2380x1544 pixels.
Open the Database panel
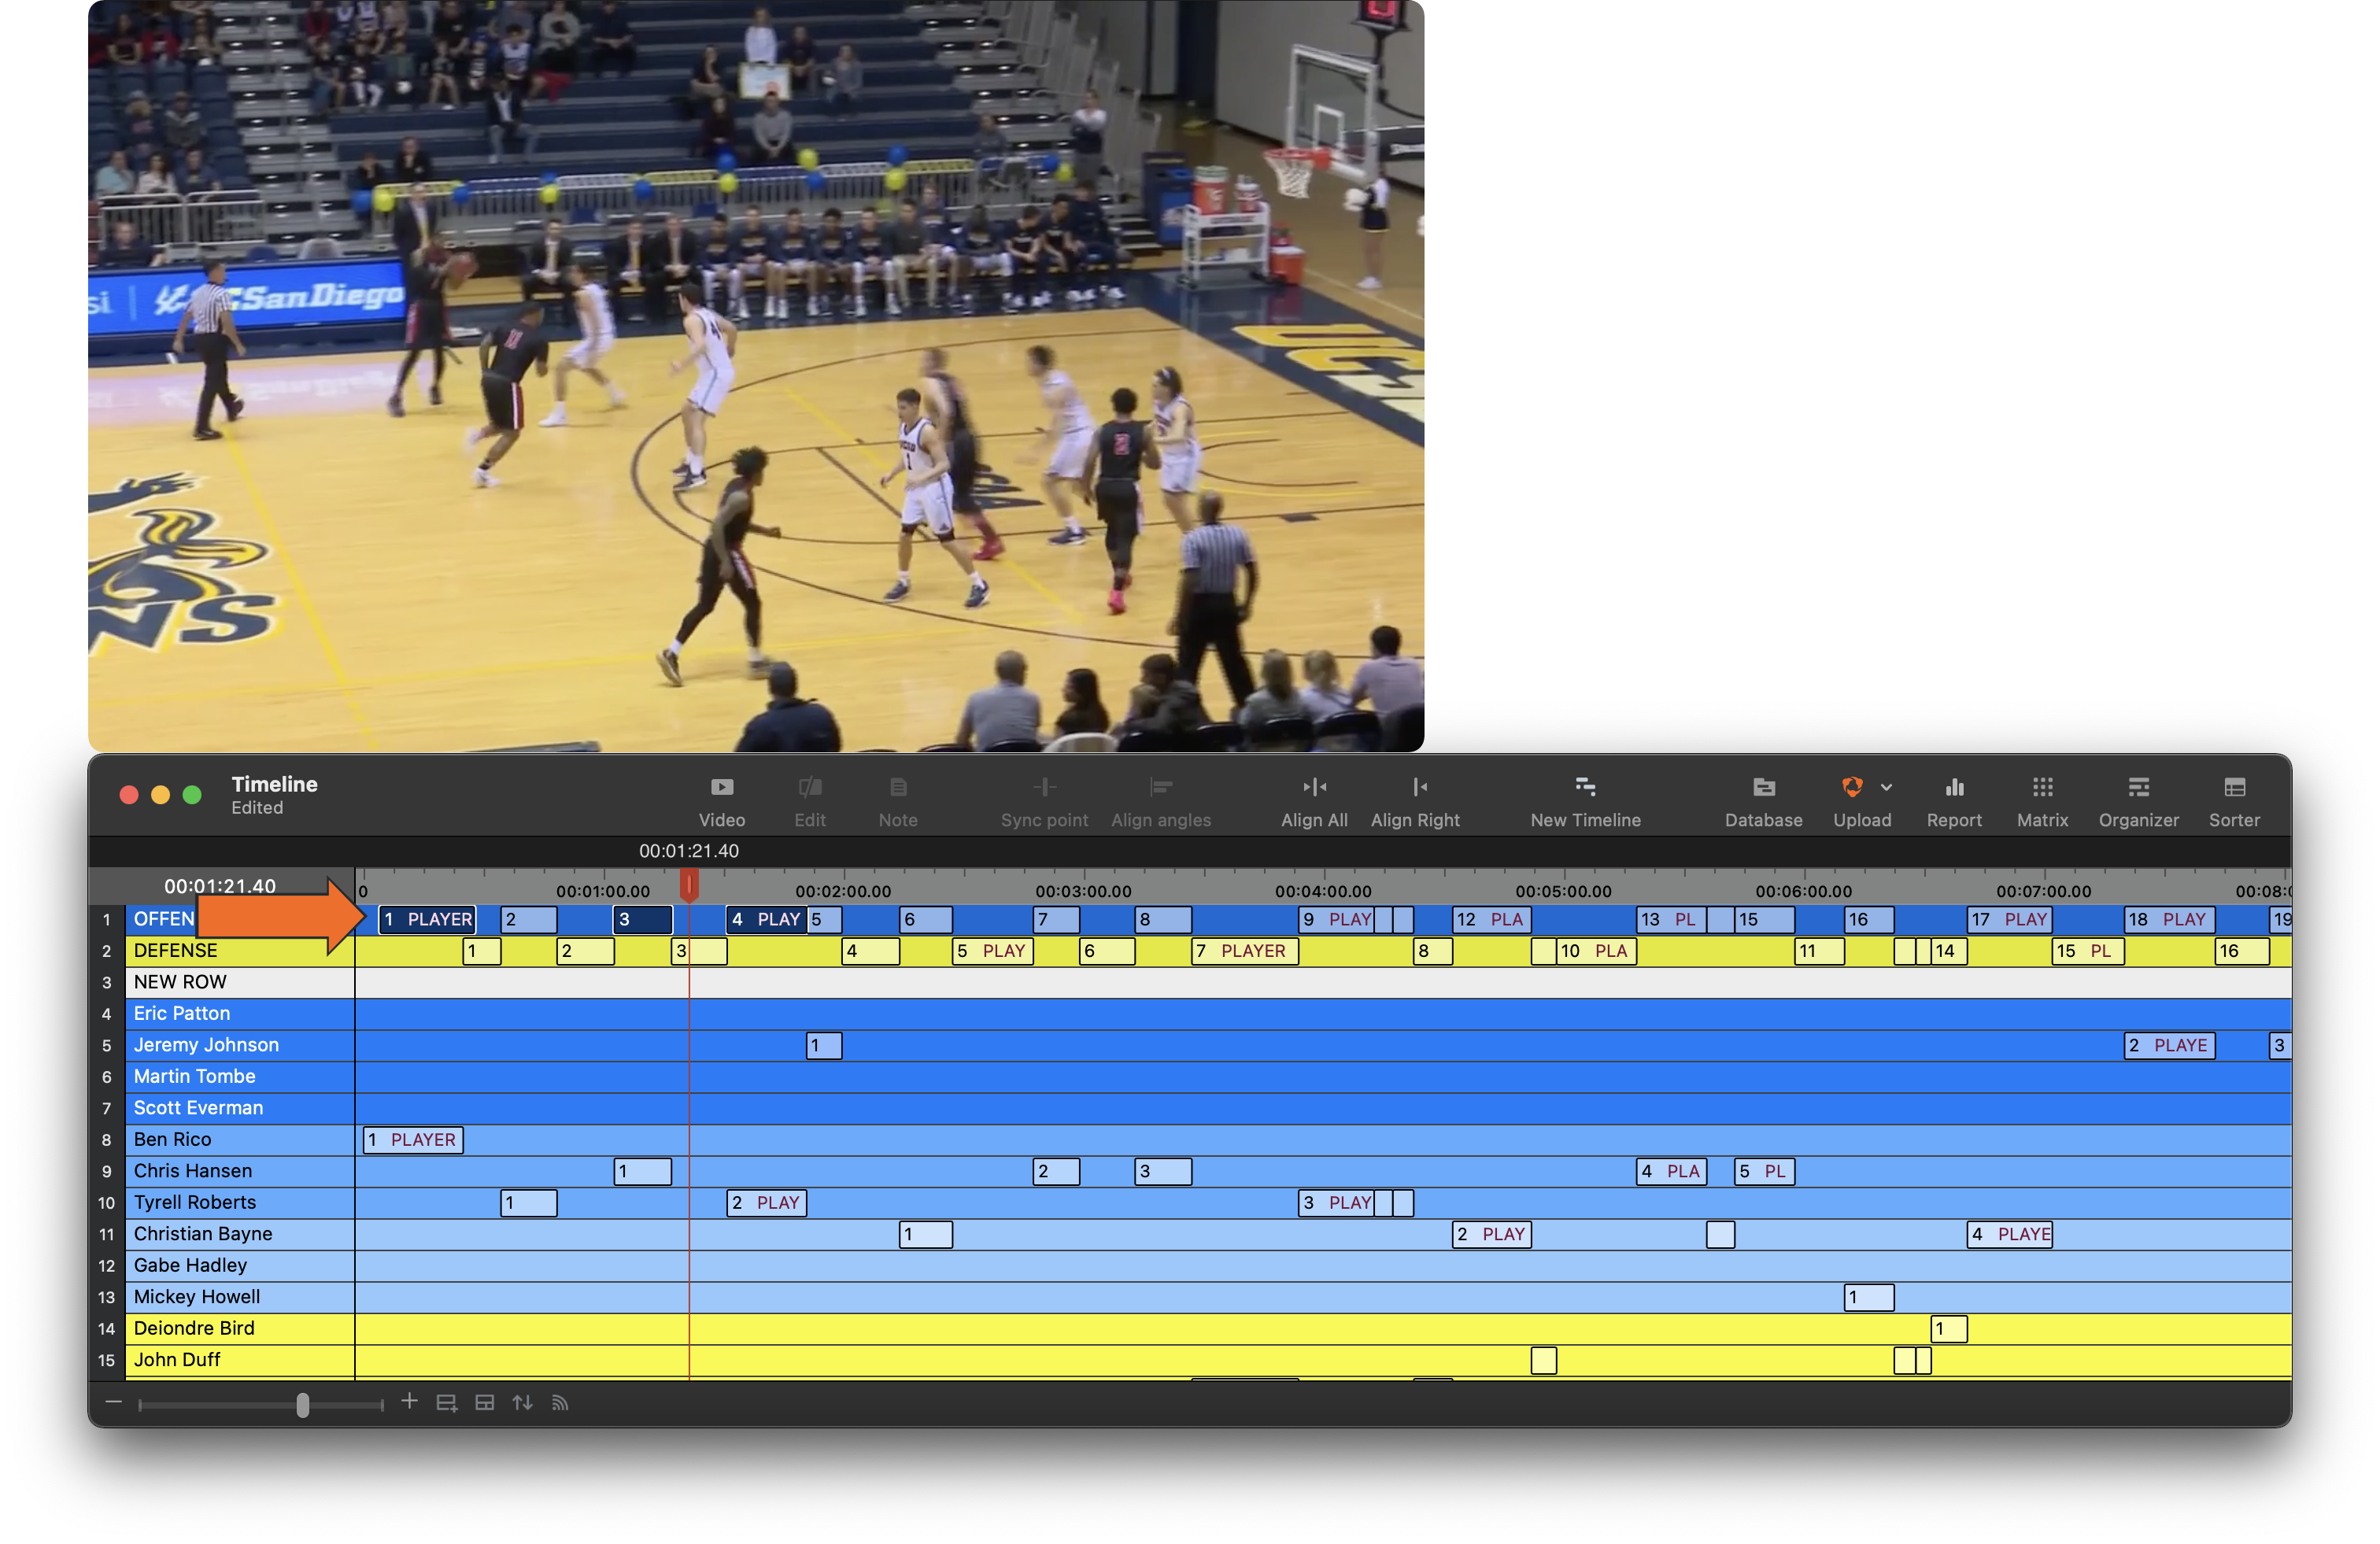coord(1762,799)
